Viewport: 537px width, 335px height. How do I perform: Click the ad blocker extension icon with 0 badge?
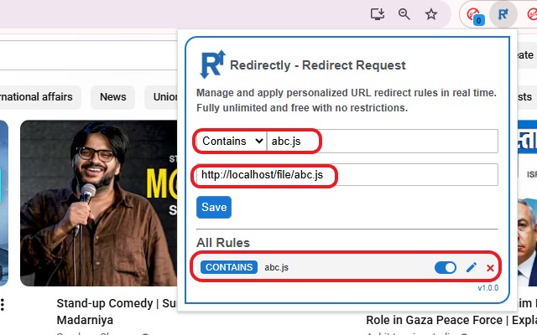(475, 14)
